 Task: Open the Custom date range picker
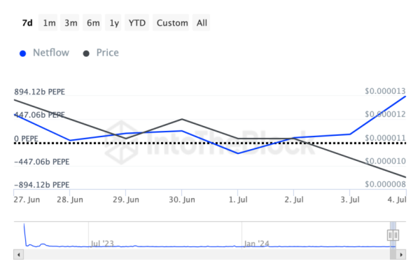coord(172,23)
